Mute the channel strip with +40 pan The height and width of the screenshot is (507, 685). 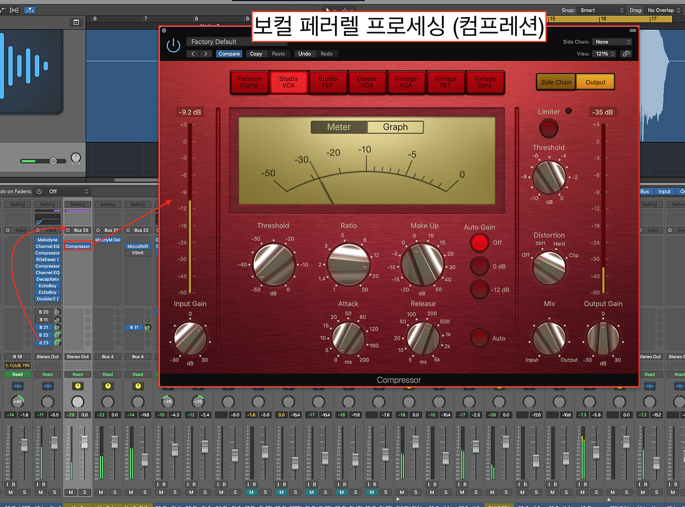click(x=10, y=492)
